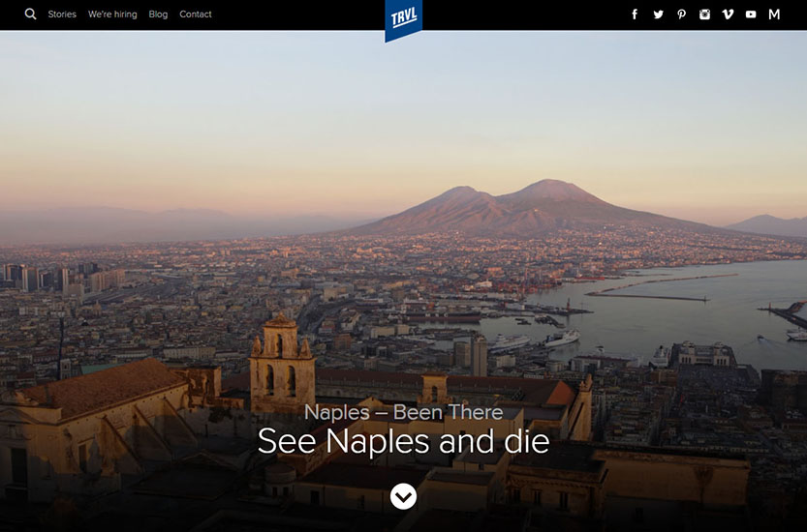Viewport: 807px width, 532px height.
Task: Click the We're hiring link
Action: 112,15
